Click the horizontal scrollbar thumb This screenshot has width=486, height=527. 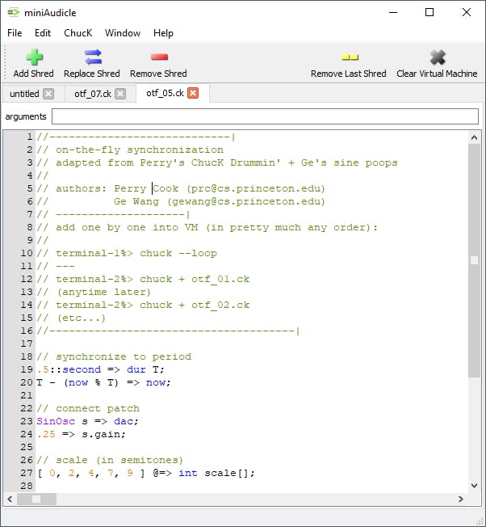pyautogui.click(x=36, y=500)
